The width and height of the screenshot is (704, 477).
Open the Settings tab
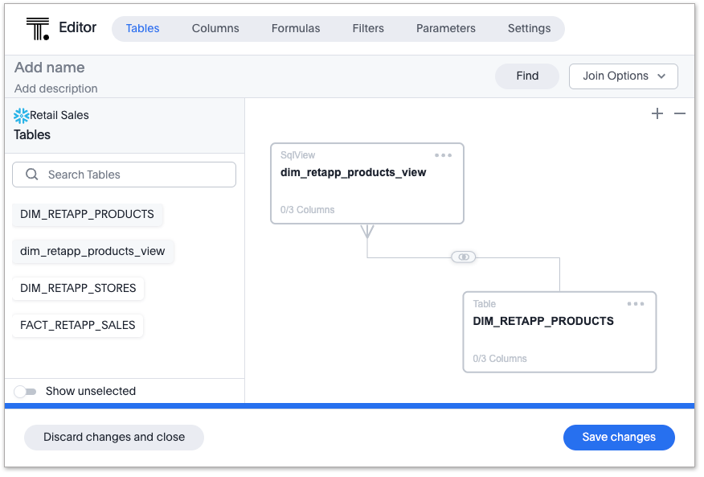(529, 28)
